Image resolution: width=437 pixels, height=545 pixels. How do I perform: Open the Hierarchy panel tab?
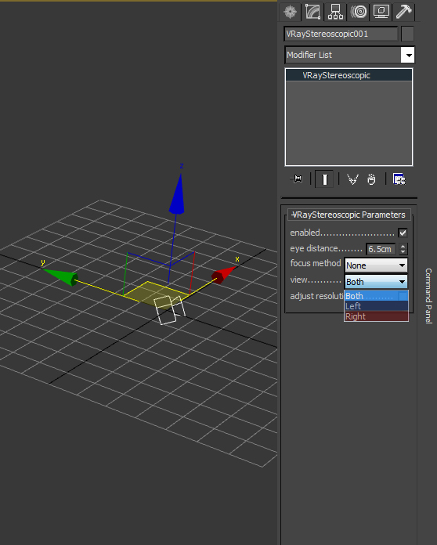click(x=335, y=12)
